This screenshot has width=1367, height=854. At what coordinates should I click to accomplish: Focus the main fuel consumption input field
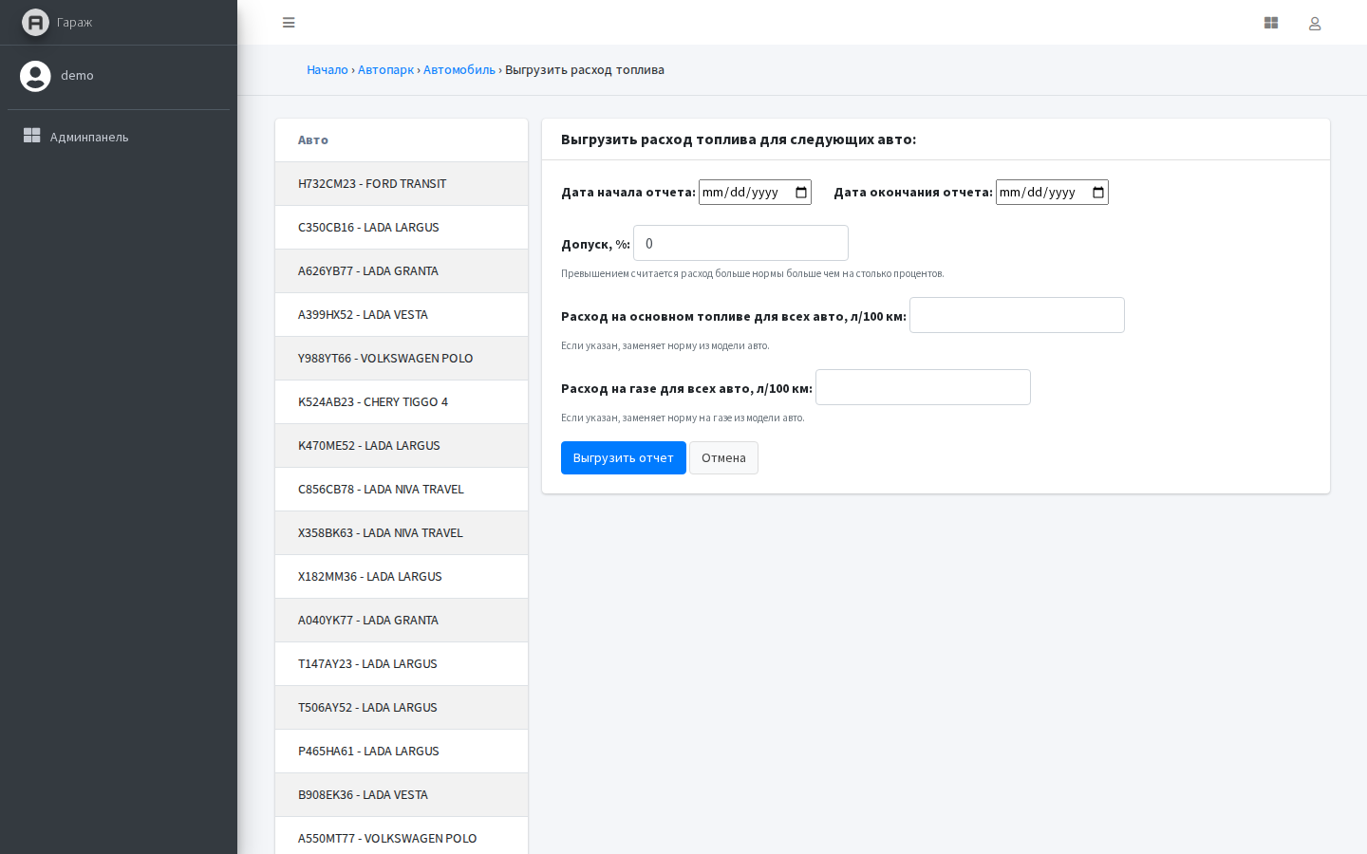pos(1017,315)
